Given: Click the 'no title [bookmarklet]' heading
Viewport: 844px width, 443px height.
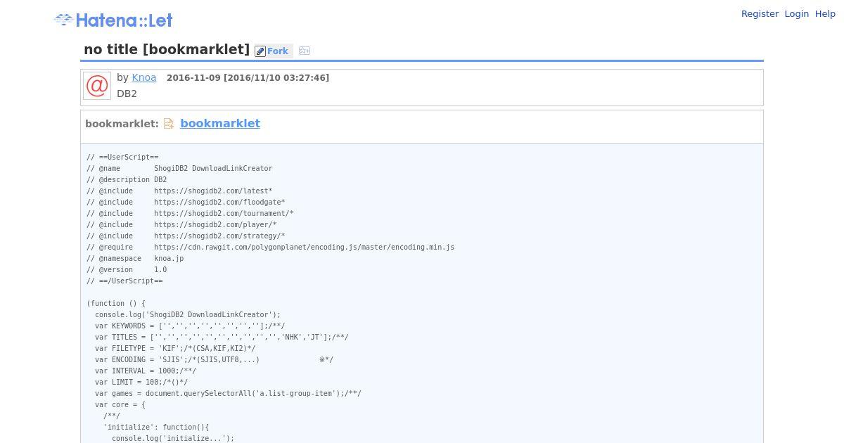Looking at the screenshot, I should (167, 49).
